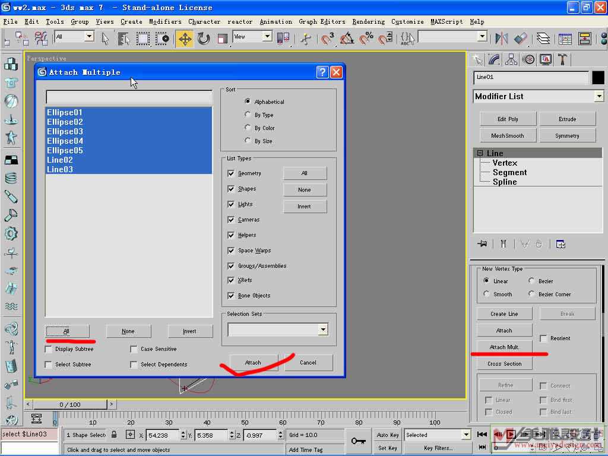This screenshot has height=456, width=608.
Task: Click the Mirror tool in main toolbar
Action: point(502,39)
